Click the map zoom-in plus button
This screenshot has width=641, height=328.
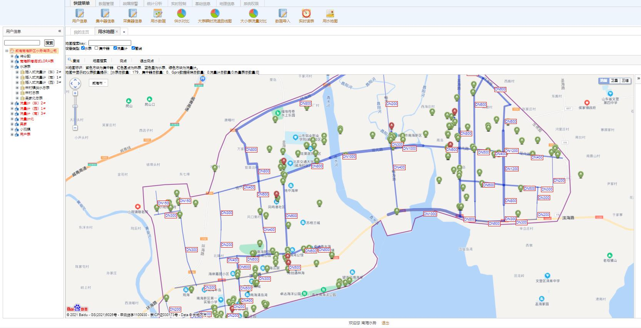coord(75,93)
